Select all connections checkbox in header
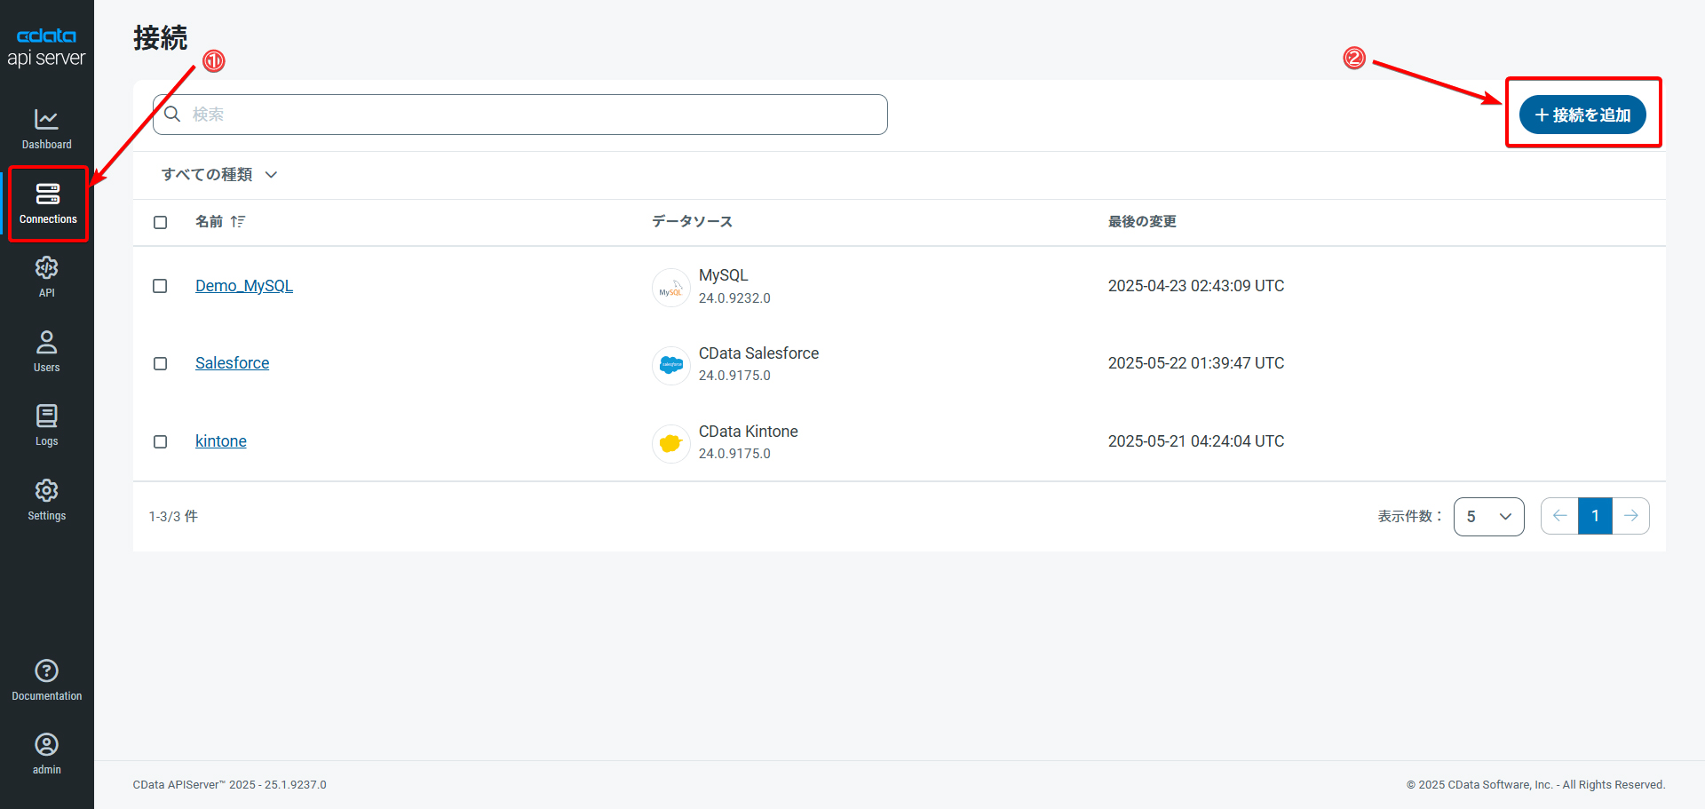The width and height of the screenshot is (1705, 809). pos(160,222)
